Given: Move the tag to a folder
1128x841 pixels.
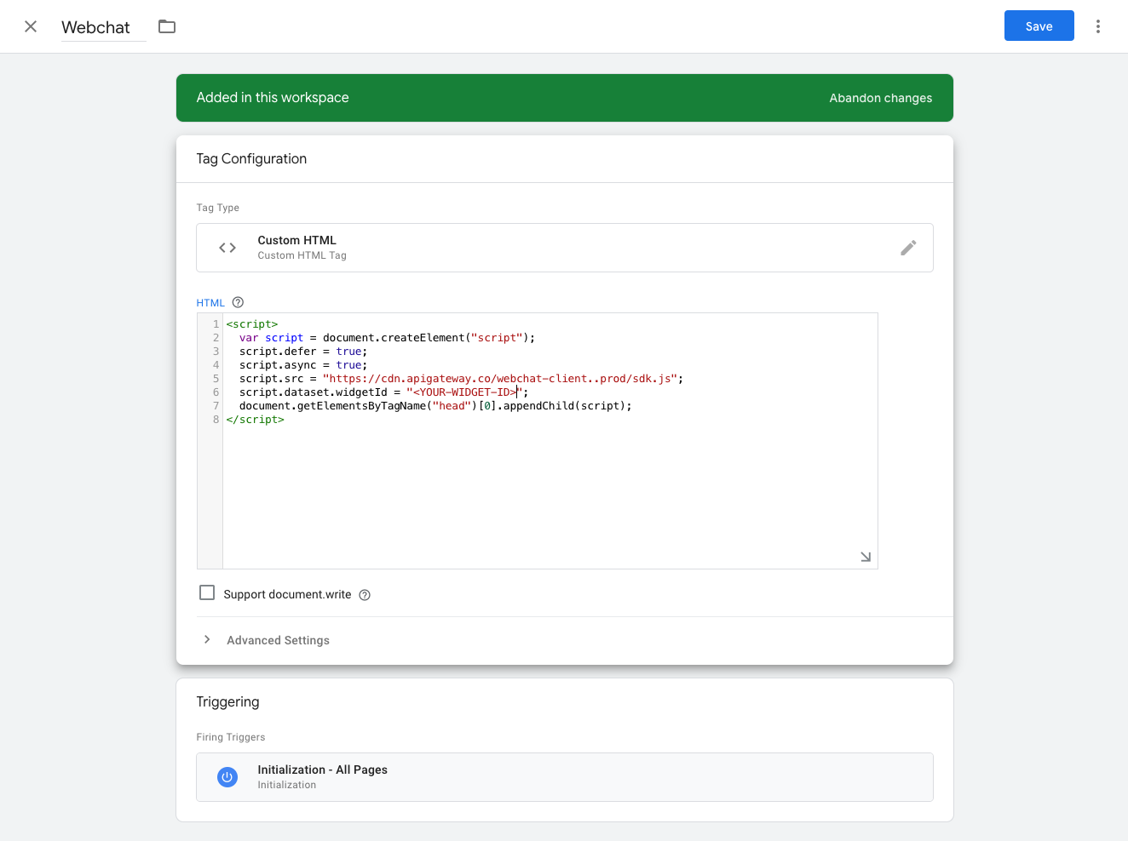Looking at the screenshot, I should tap(166, 26).
